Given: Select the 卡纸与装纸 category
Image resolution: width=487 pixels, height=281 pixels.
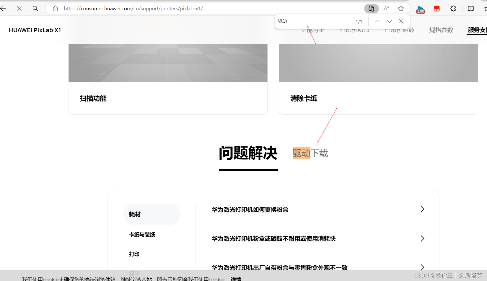Looking at the screenshot, I should tap(142, 235).
